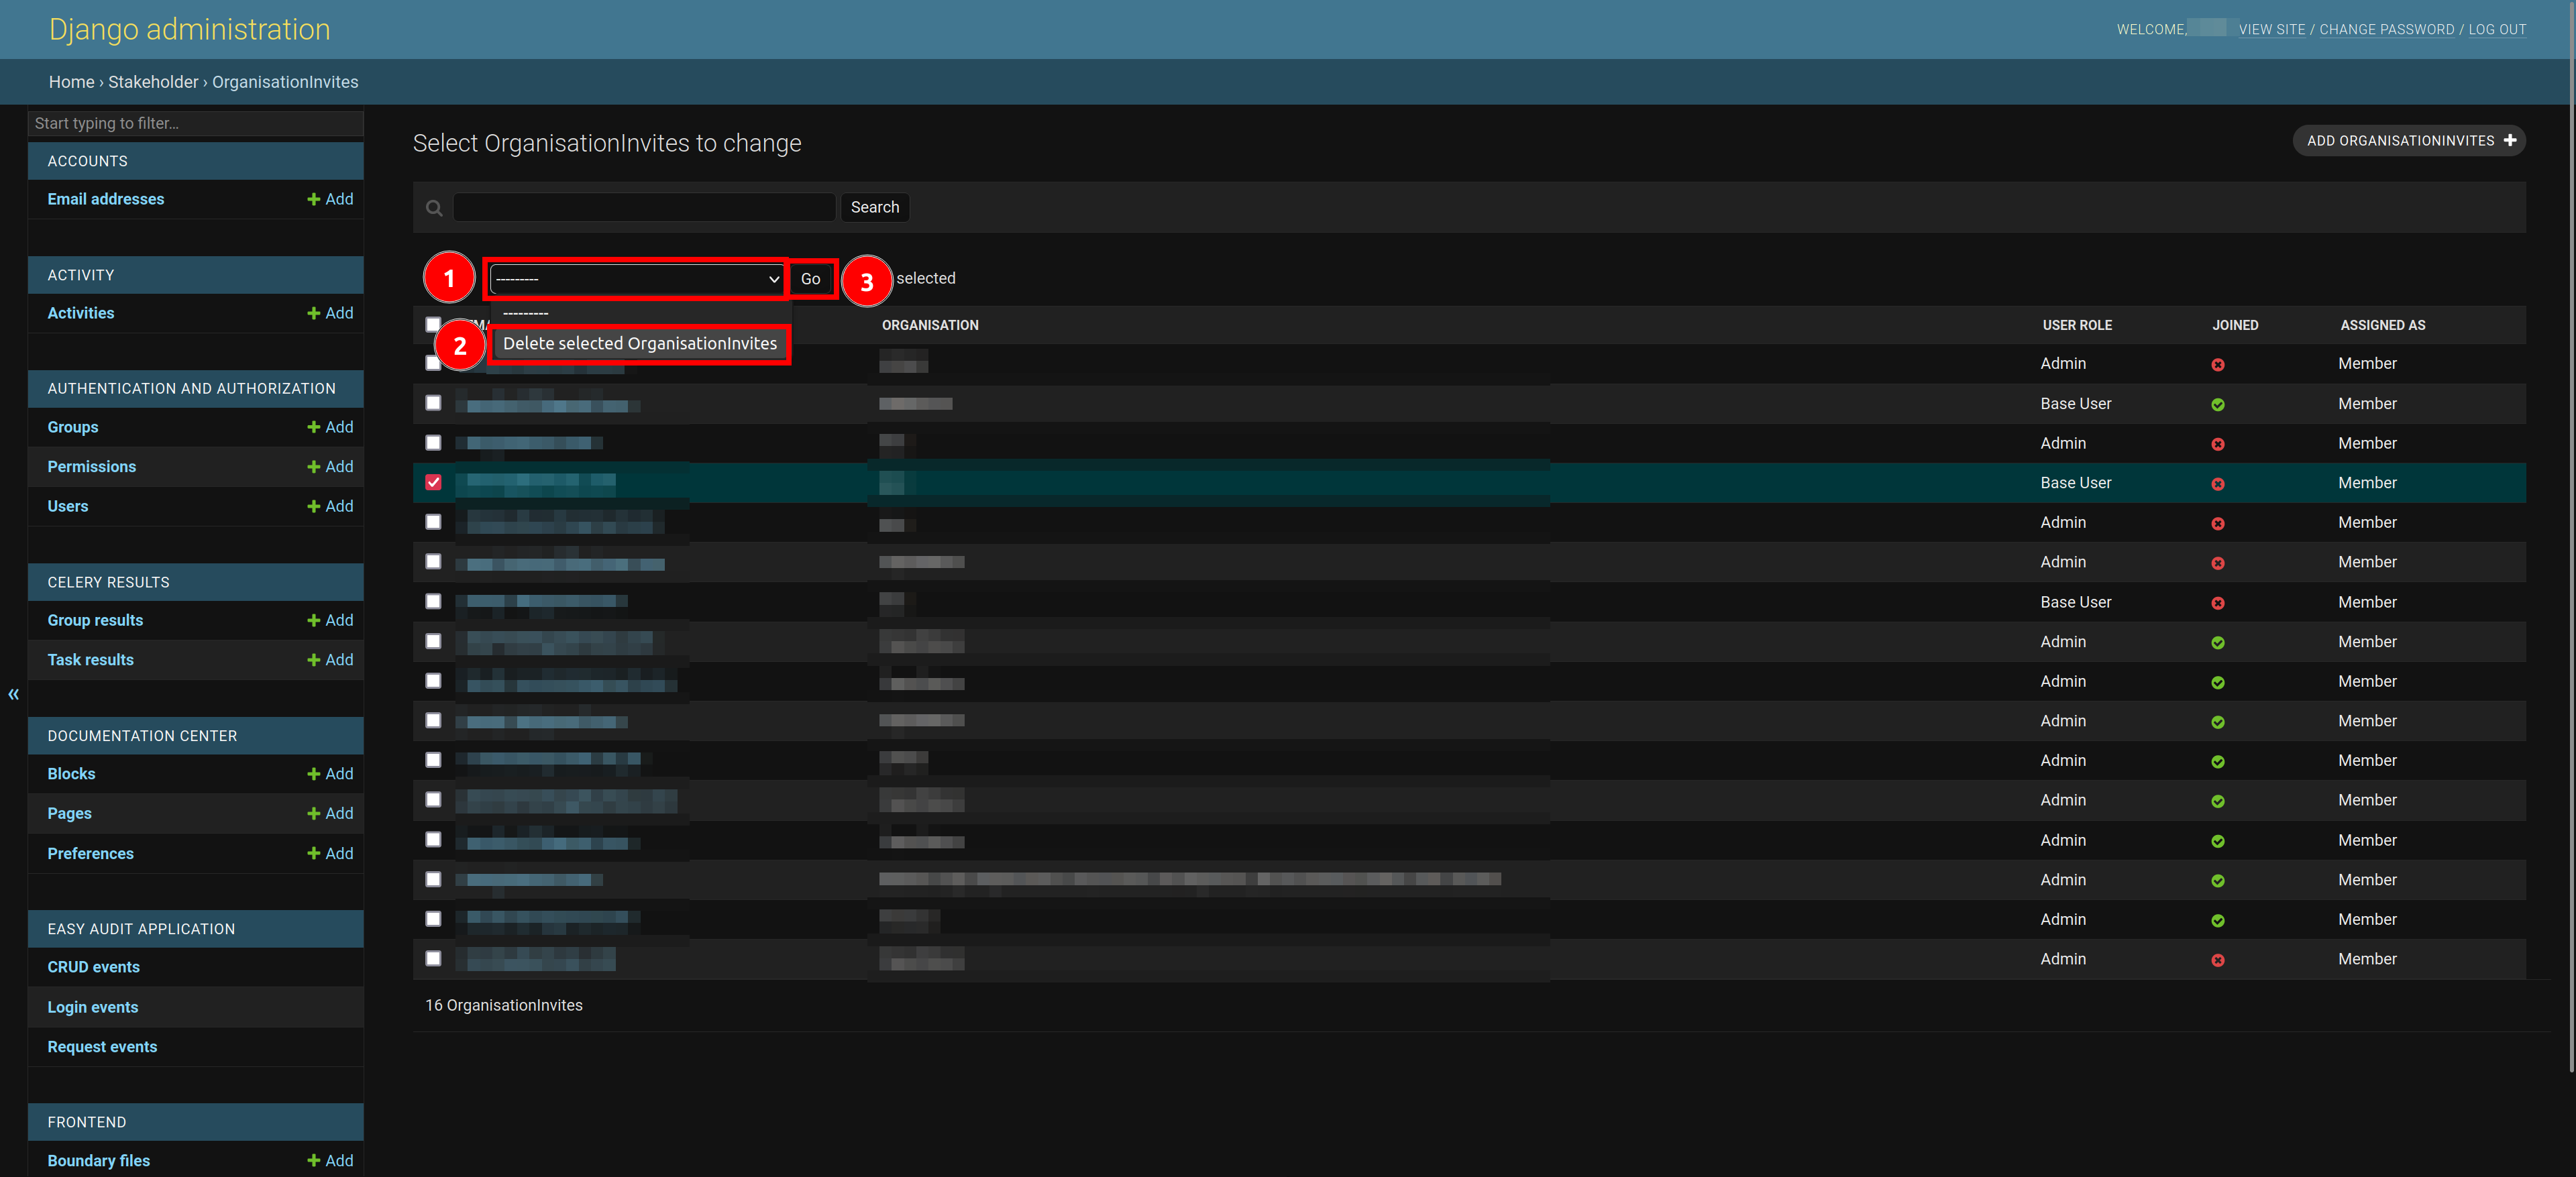This screenshot has height=1177, width=2576.
Task: Open the Login events link
Action: [93, 1007]
